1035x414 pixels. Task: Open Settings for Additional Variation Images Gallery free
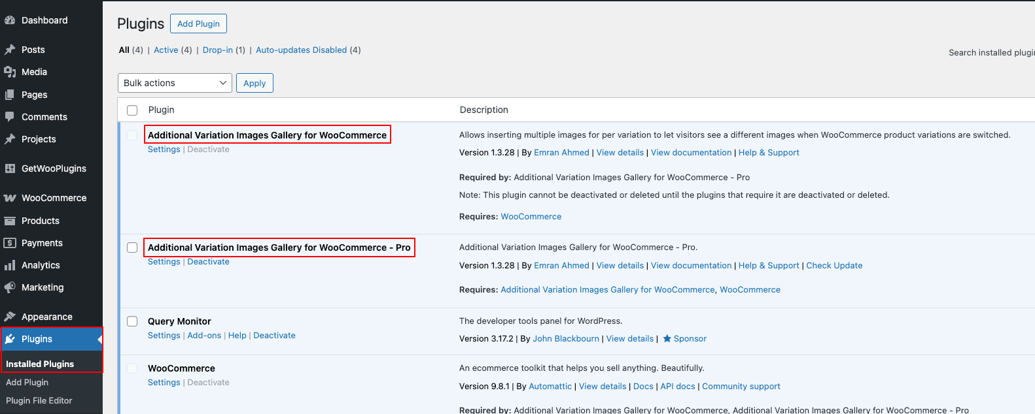(x=164, y=150)
